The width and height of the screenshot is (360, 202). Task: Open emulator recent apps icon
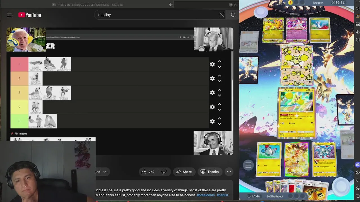pyautogui.click(x=358, y=196)
